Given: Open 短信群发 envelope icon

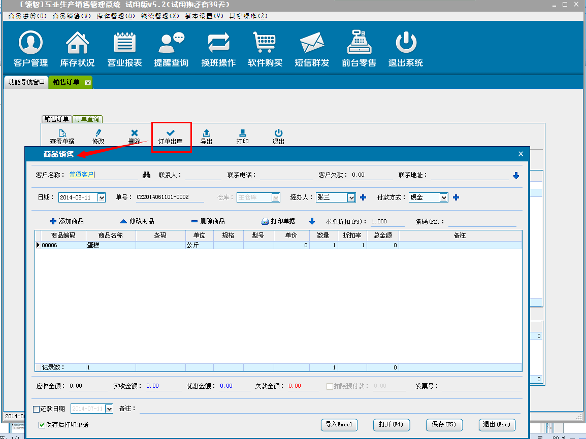Looking at the screenshot, I should point(312,49).
